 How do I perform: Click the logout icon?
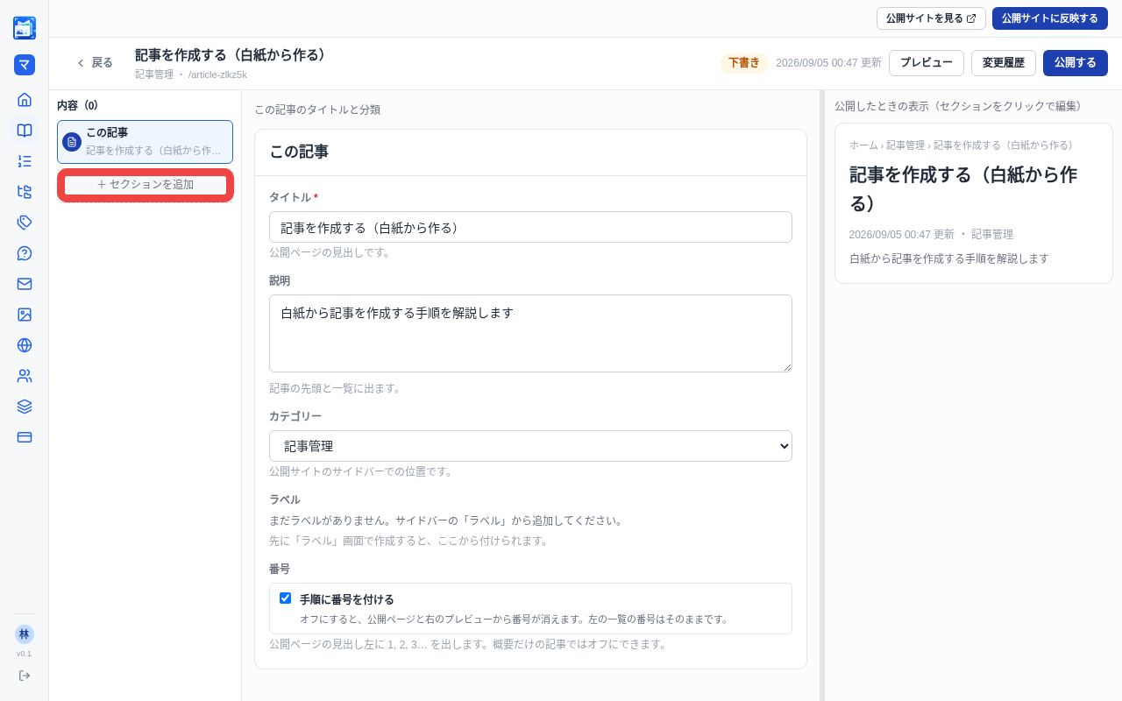point(25,676)
